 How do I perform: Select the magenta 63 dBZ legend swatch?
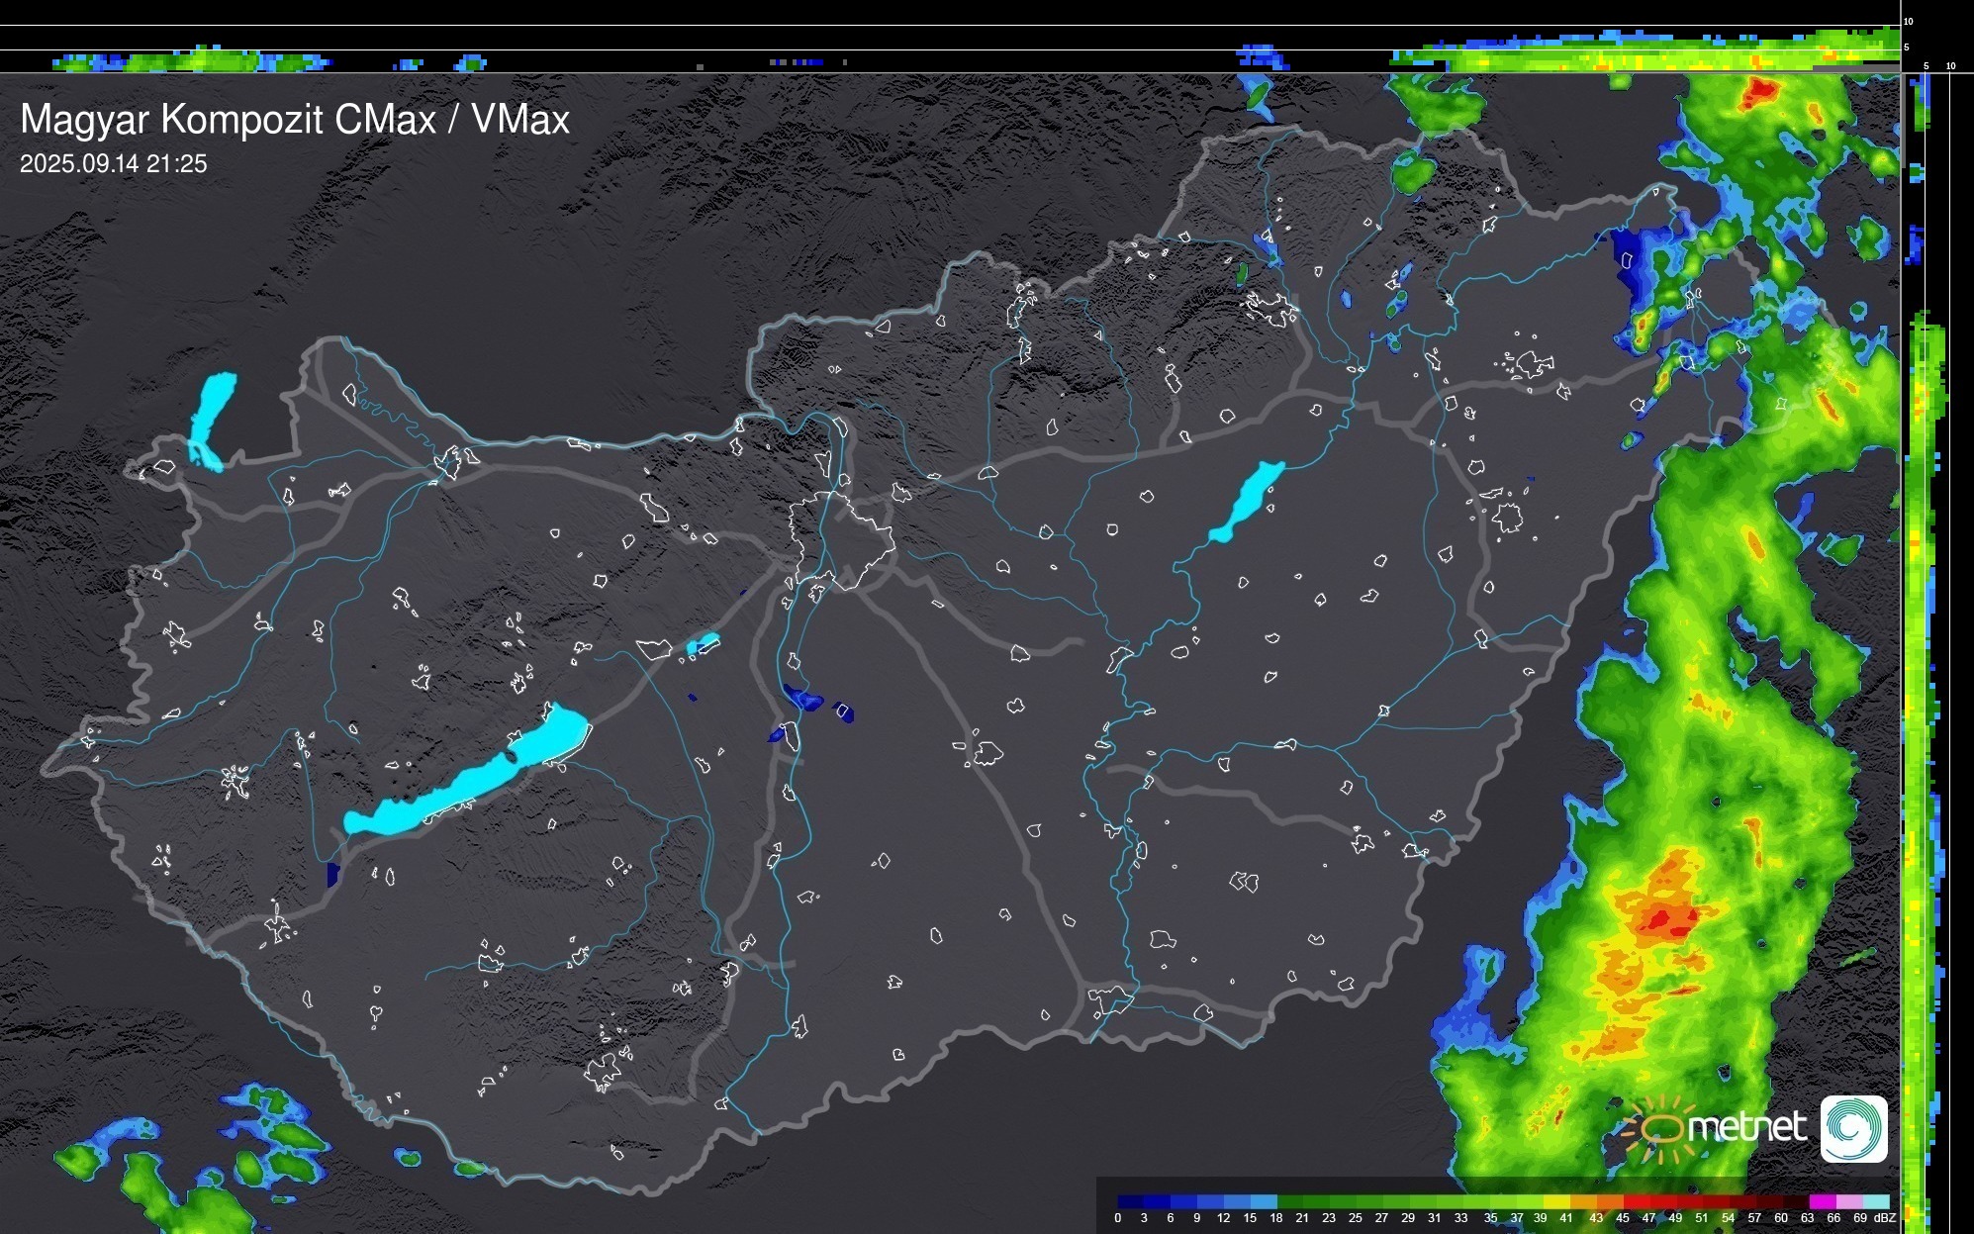1821,1202
